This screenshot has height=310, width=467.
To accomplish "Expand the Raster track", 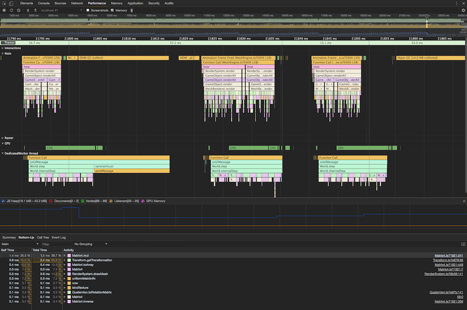I will point(2,138).
